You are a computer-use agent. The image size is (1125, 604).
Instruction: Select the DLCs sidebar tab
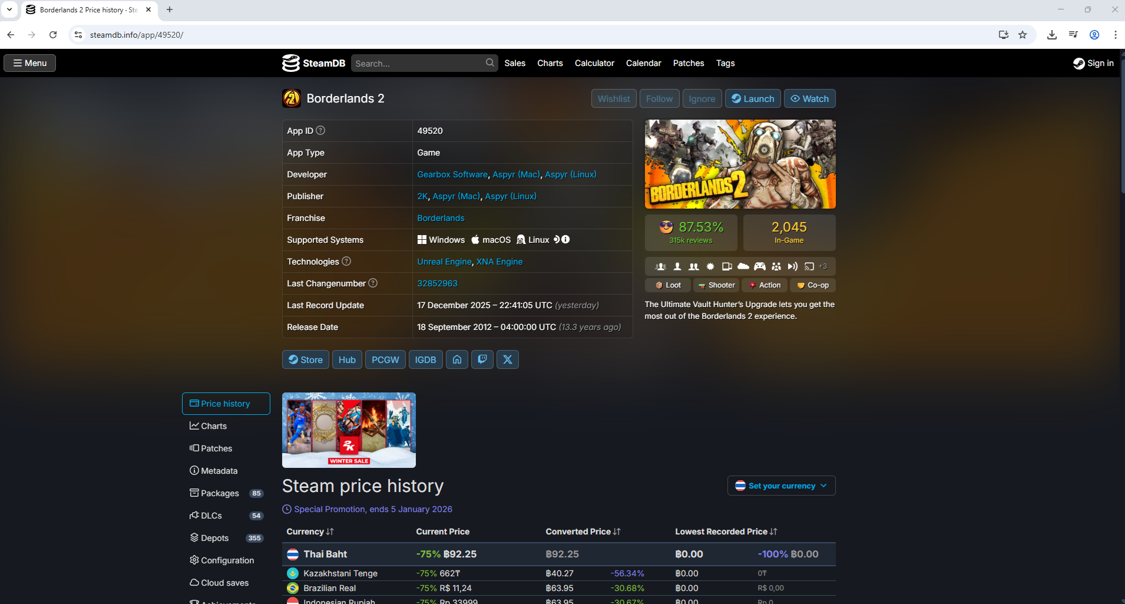[226, 516]
